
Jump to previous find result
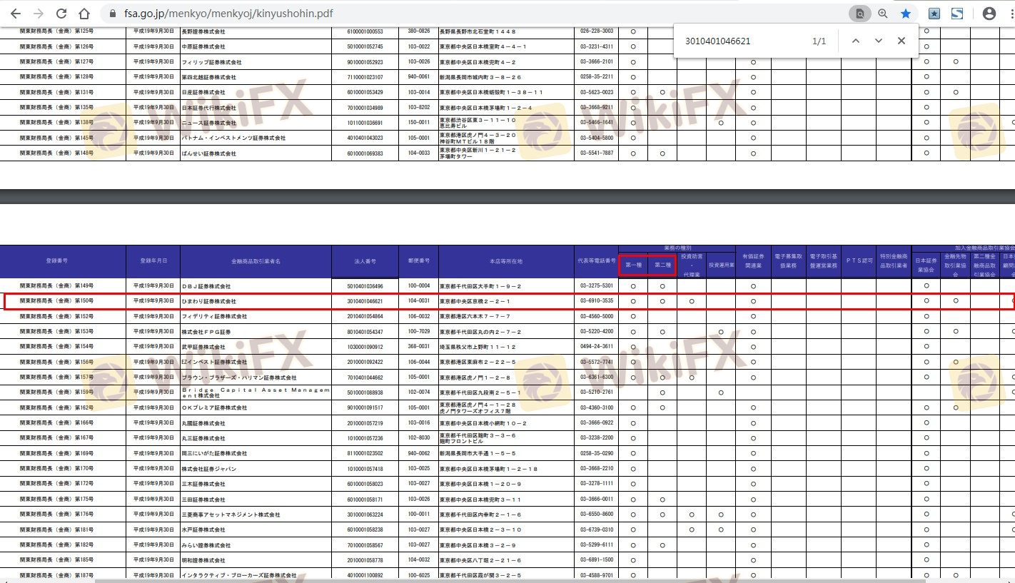pos(855,41)
